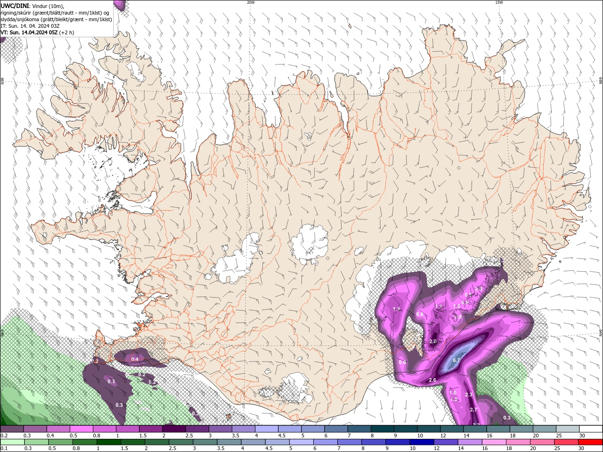The height and width of the screenshot is (452, 603).
Task: Click the pure red legend swatch at 30
Action: 590,442
